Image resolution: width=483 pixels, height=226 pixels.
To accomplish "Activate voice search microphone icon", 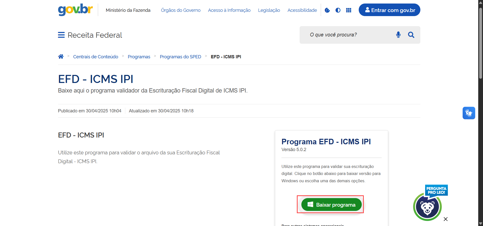I will click(398, 35).
